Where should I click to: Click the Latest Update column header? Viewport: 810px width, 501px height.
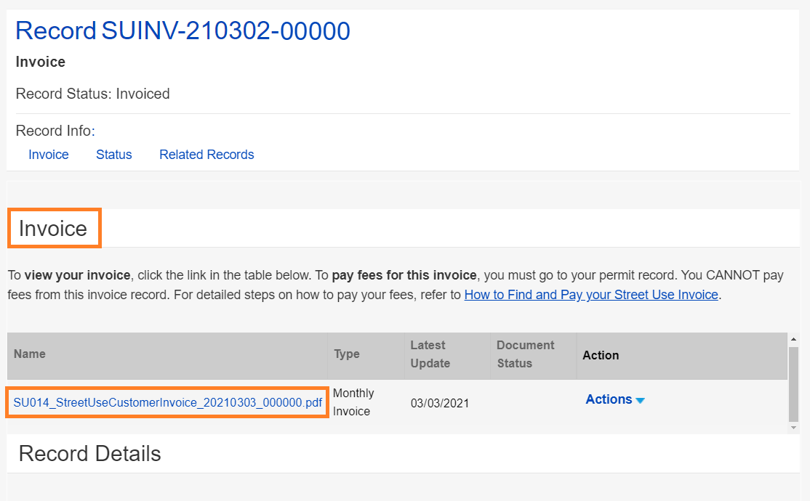pyautogui.click(x=430, y=354)
